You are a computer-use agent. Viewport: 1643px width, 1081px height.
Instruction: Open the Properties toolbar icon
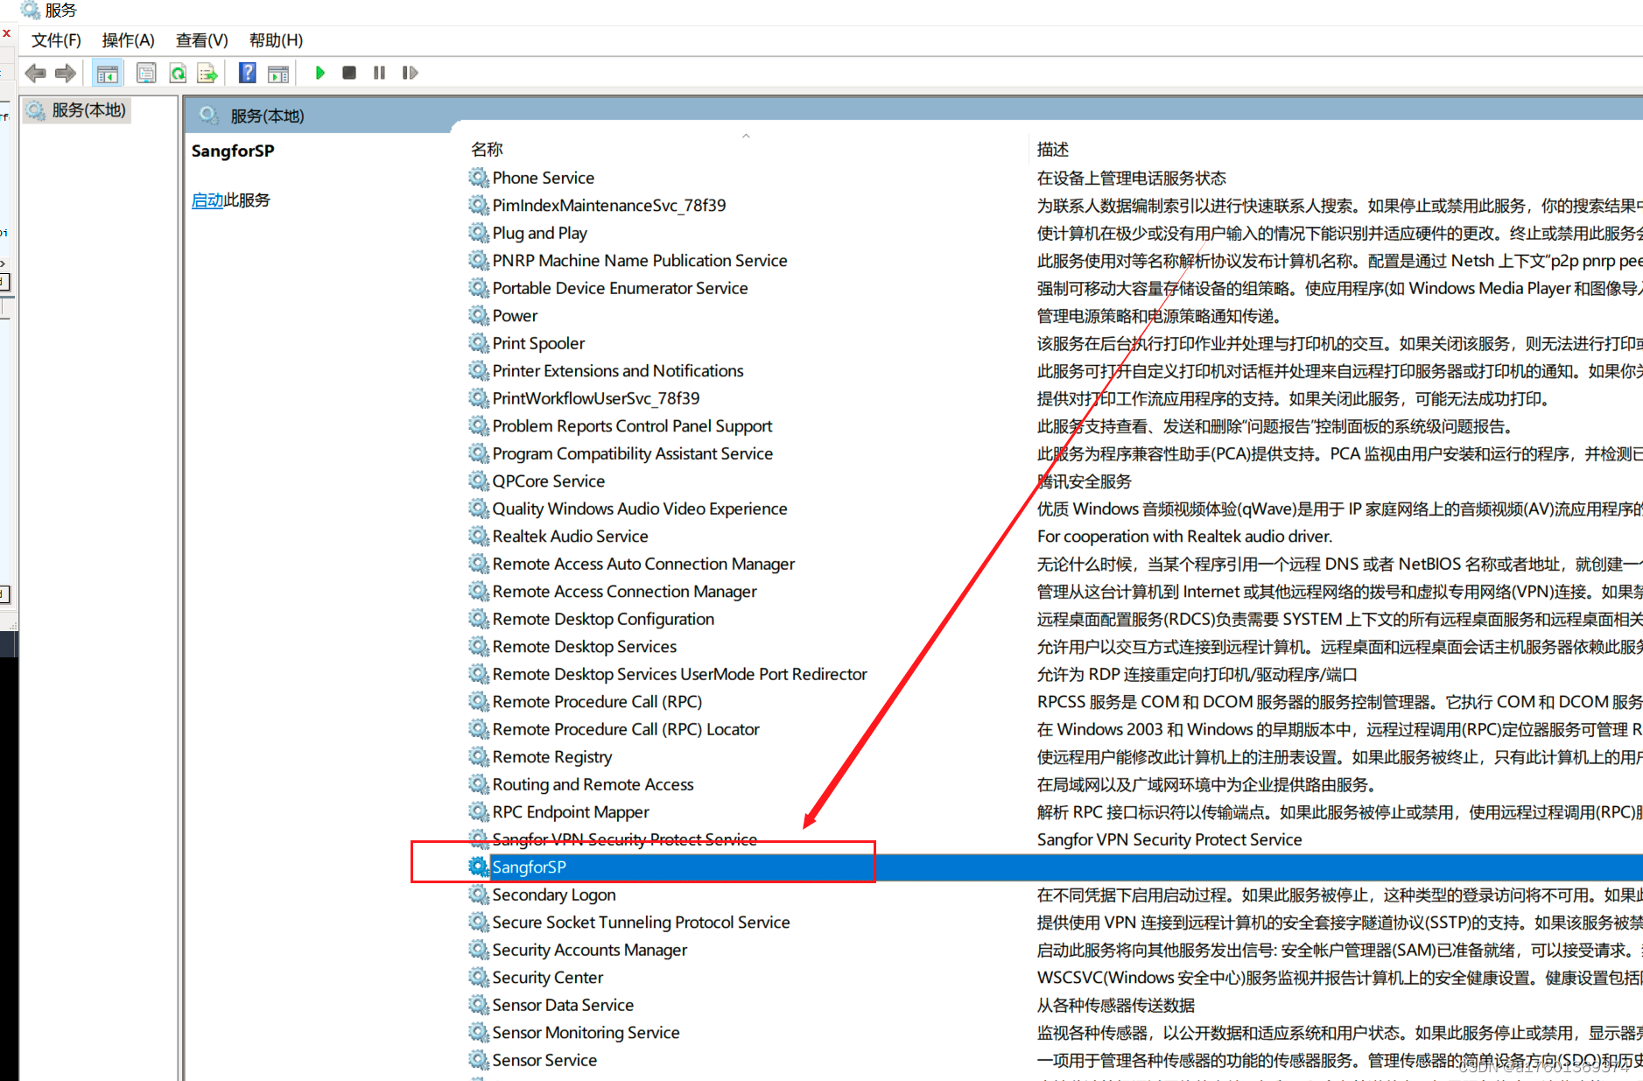point(146,74)
